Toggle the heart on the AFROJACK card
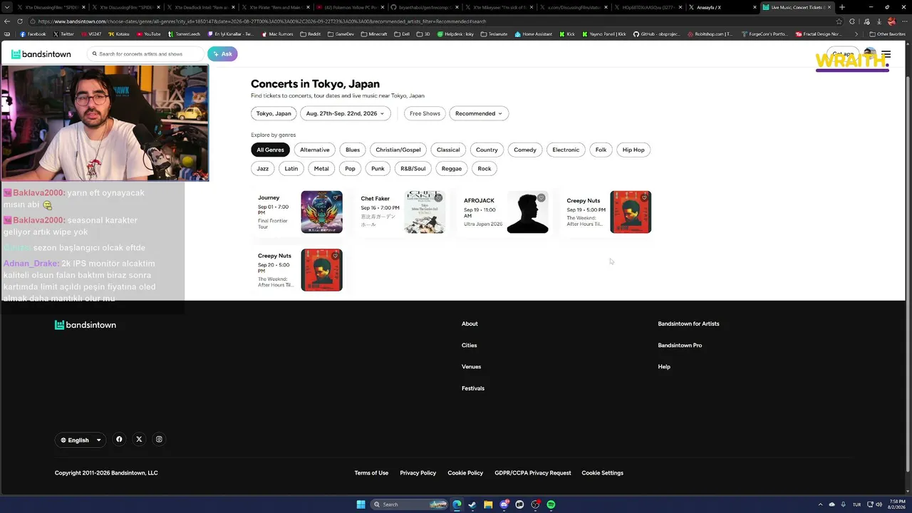Viewport: 912px width, 513px height. tap(541, 197)
